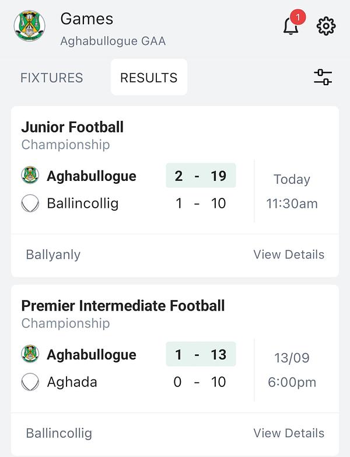This screenshot has height=457, width=350.
Task: Open the Premier Intermediate Football Championship heading
Action: pyautogui.click(x=123, y=314)
